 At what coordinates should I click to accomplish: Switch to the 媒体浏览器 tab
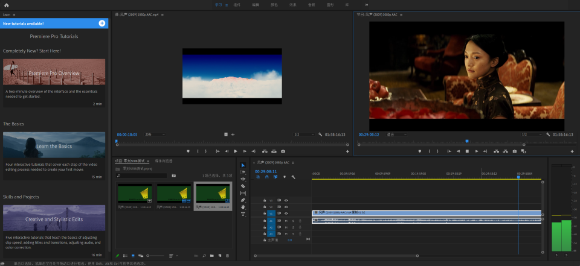click(164, 161)
